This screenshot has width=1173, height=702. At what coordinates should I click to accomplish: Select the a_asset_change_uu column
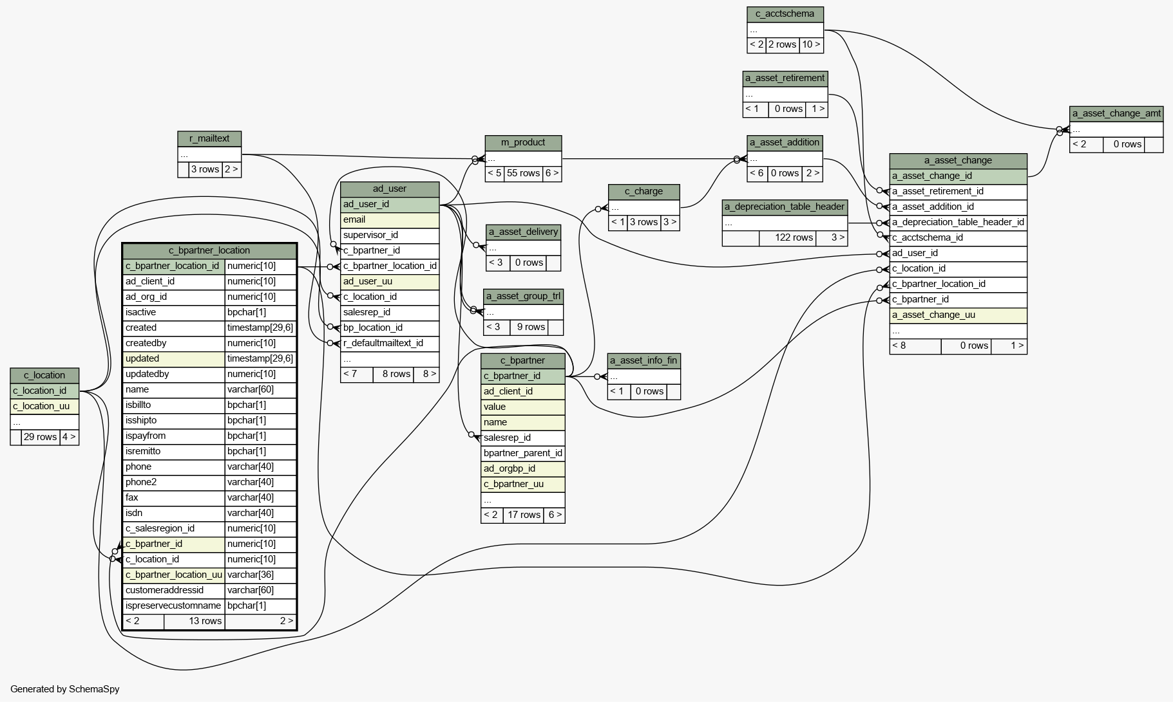[958, 315]
